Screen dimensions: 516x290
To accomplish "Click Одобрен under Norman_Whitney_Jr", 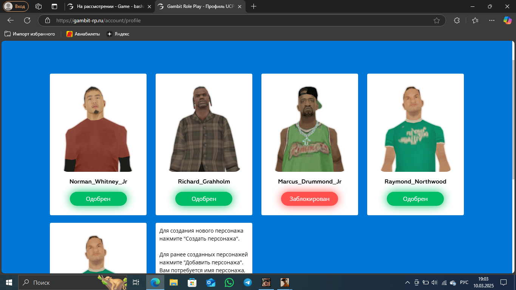I will tap(98, 199).
